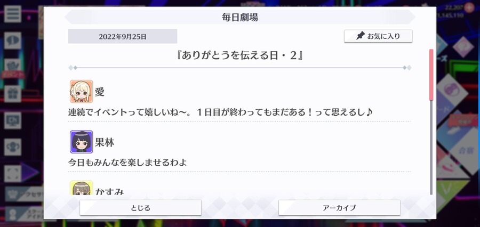Toggle the fullscreen expand icon
The image size is (480, 227).
13,174
